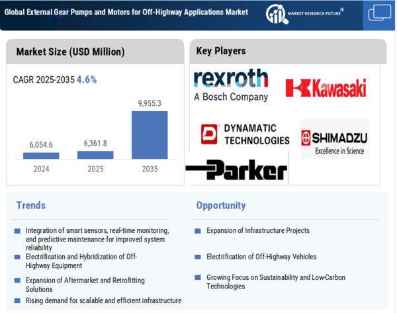Click the Market Size (USD Million) header
397x313 pixels.
coord(70,52)
